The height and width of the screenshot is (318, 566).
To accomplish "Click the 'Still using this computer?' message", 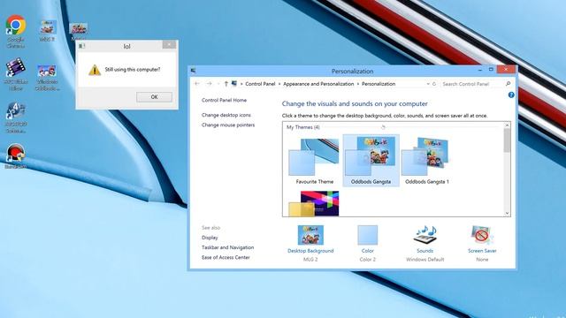I will [132, 69].
